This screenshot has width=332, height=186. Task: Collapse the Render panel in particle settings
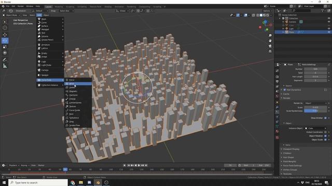click(x=287, y=98)
